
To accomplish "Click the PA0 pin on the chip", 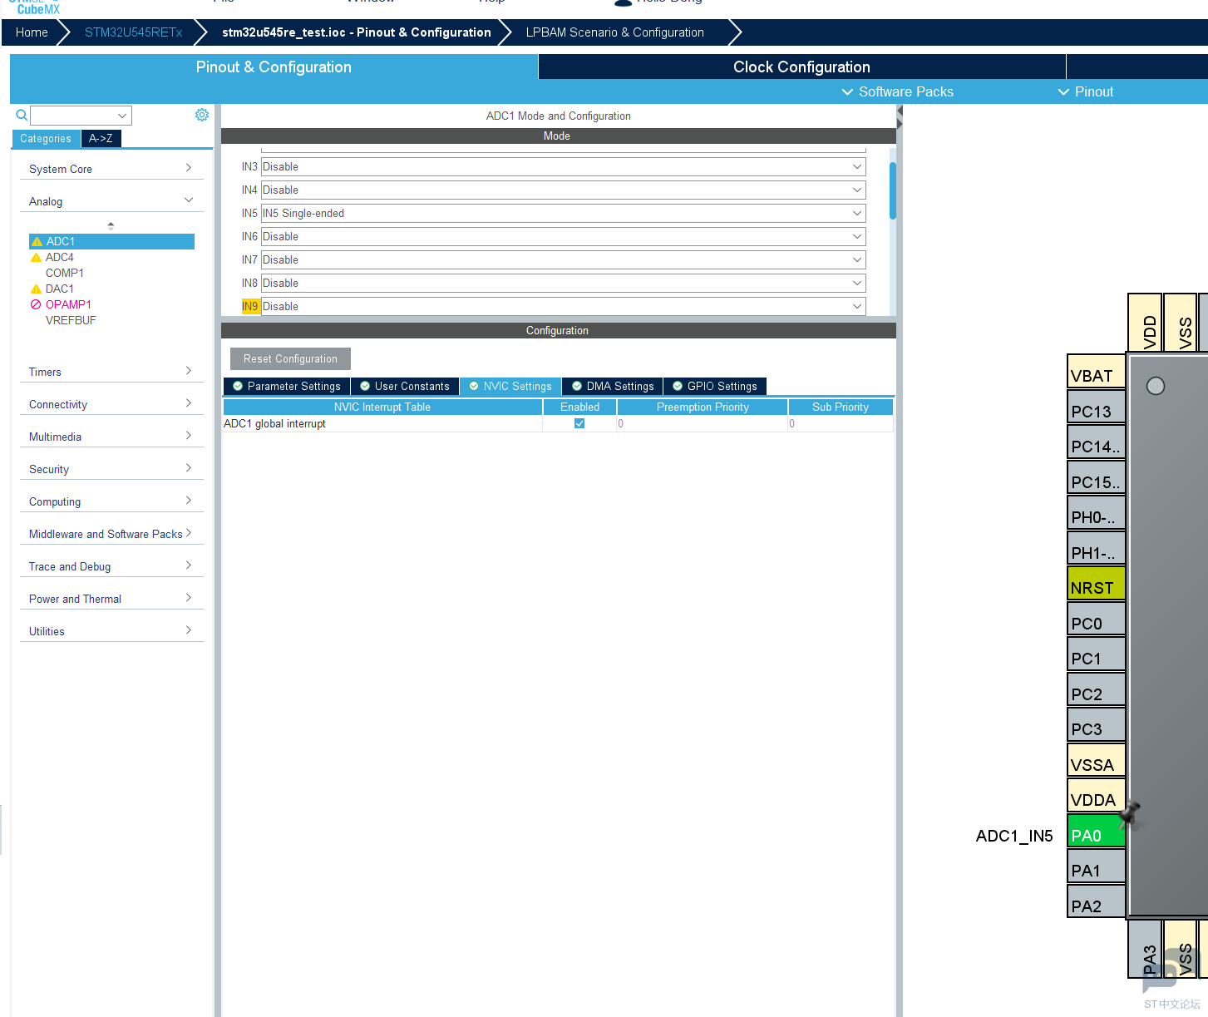I will (1097, 832).
